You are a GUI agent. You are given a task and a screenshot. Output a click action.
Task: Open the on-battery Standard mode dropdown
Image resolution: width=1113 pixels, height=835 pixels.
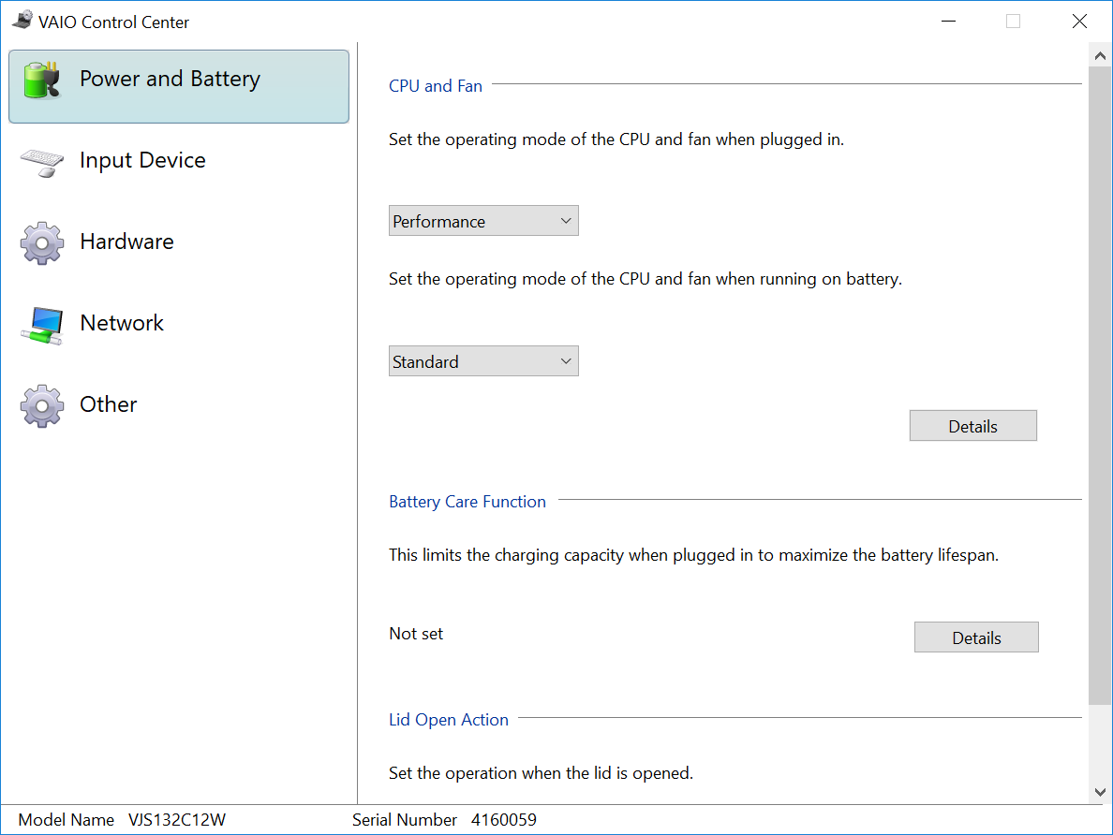(x=483, y=361)
